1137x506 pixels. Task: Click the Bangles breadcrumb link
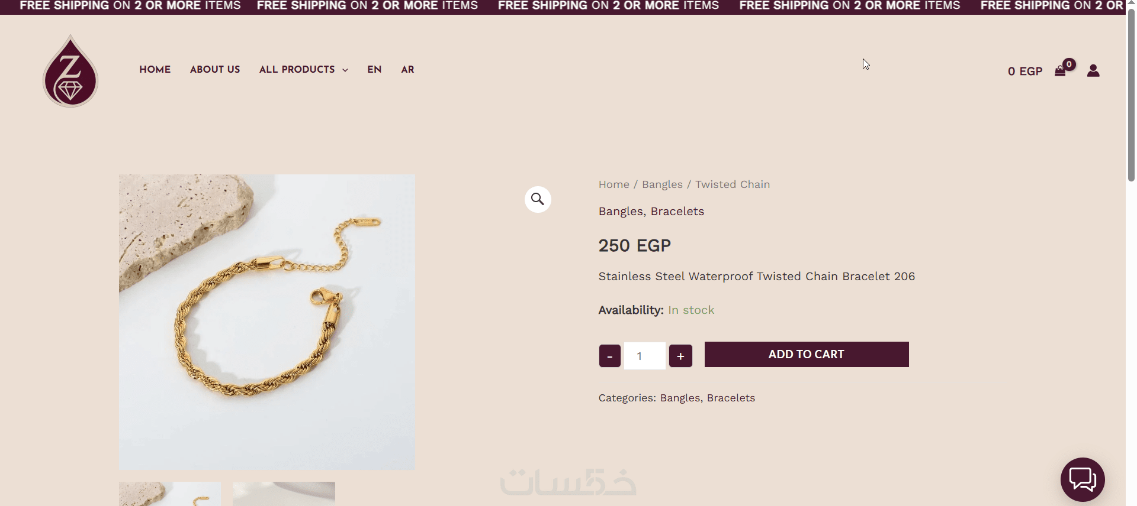point(662,184)
